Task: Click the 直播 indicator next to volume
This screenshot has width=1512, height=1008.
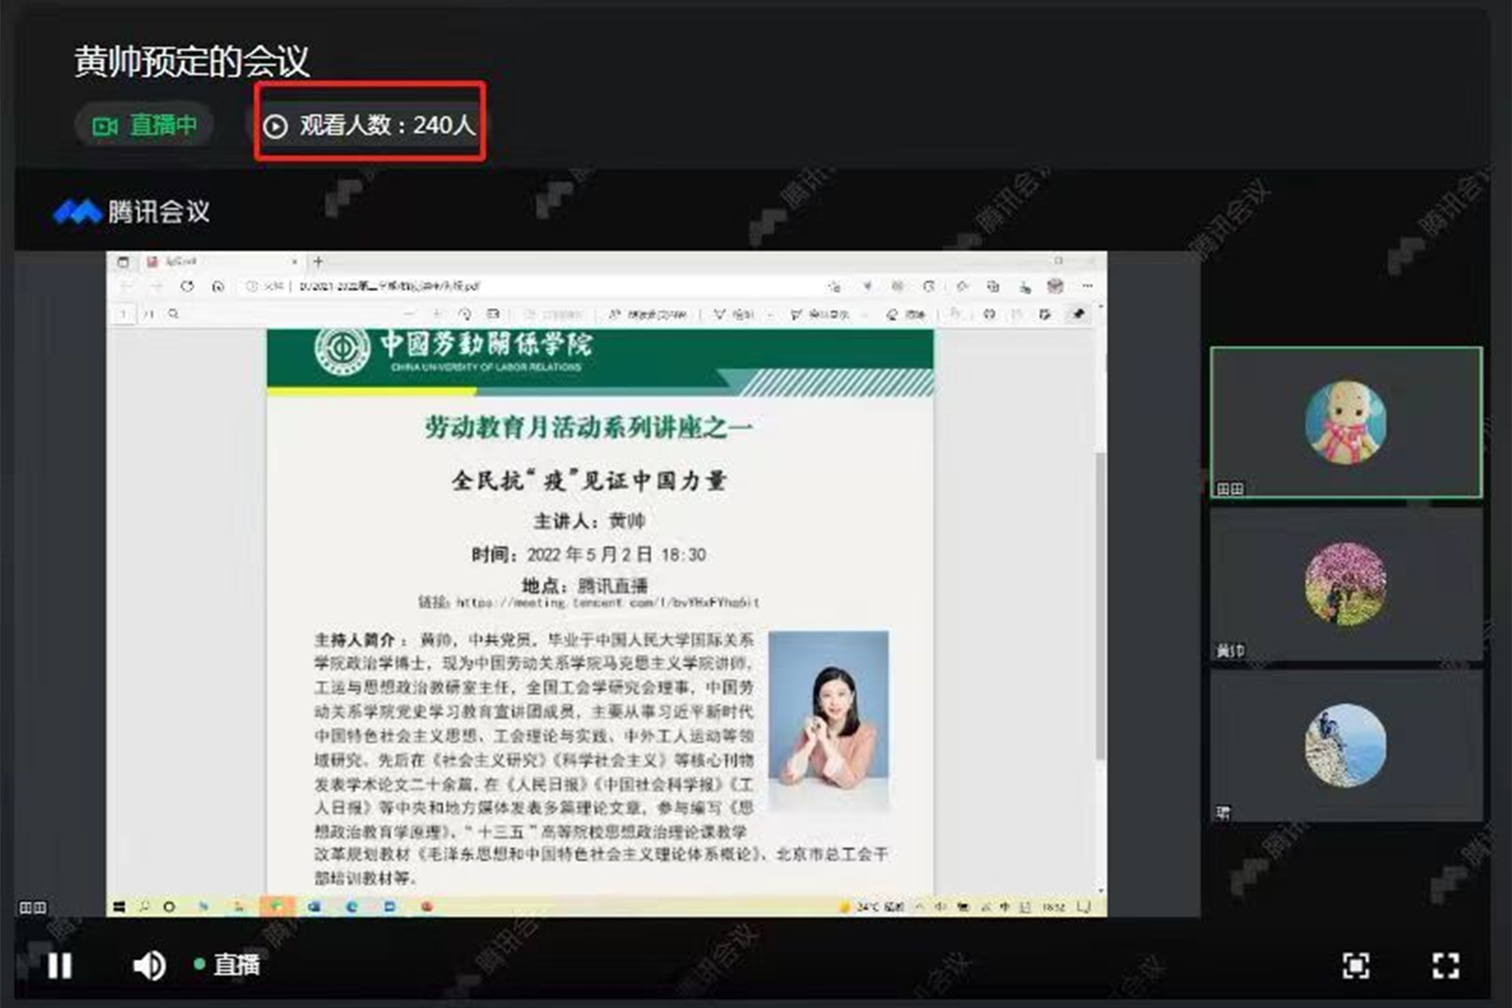Action: 227,965
